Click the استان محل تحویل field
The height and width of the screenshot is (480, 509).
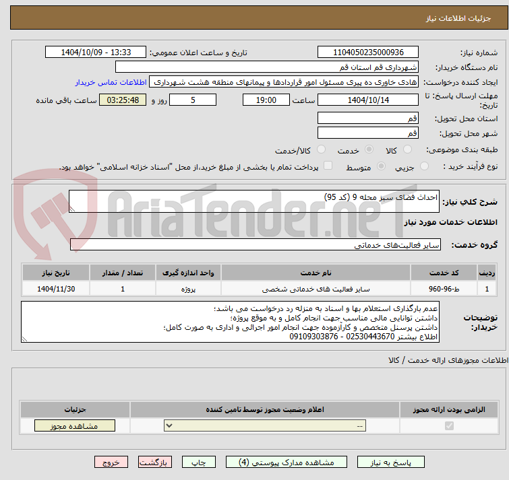tap(368, 118)
